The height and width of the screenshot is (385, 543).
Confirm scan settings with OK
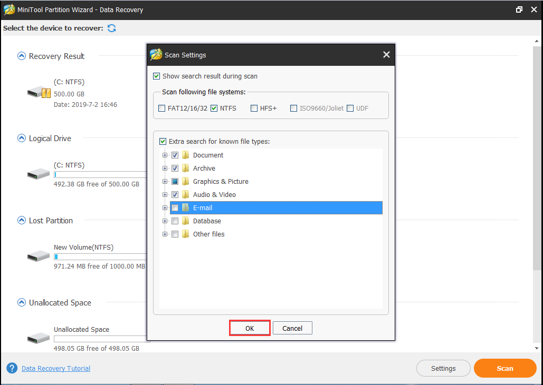pyautogui.click(x=250, y=328)
